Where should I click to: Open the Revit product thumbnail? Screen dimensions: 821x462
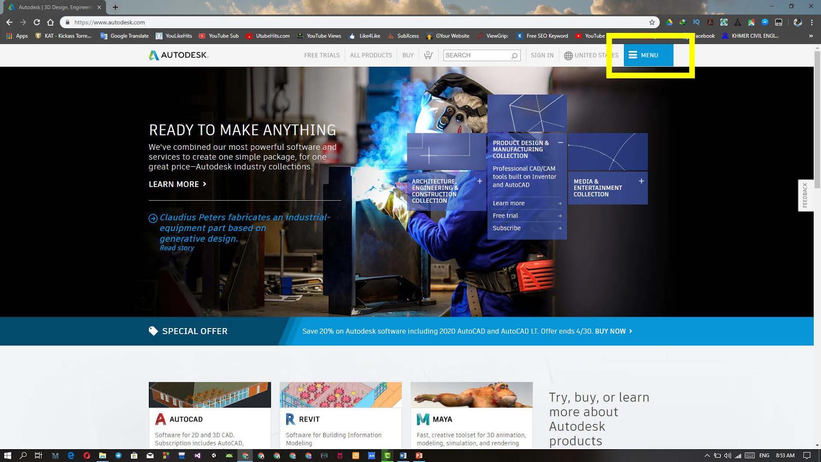coord(341,395)
